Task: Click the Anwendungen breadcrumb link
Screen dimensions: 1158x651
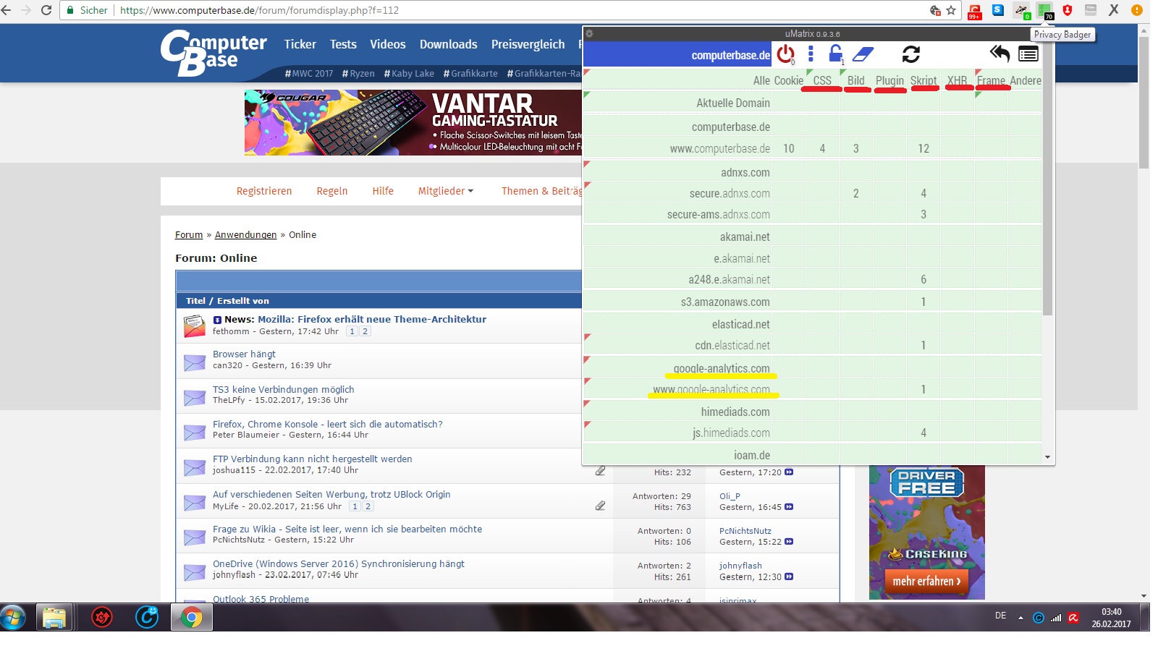Action: (245, 235)
